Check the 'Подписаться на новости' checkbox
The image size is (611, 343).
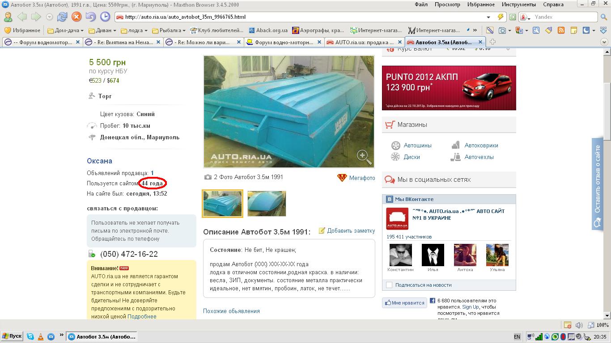[x=389, y=285]
